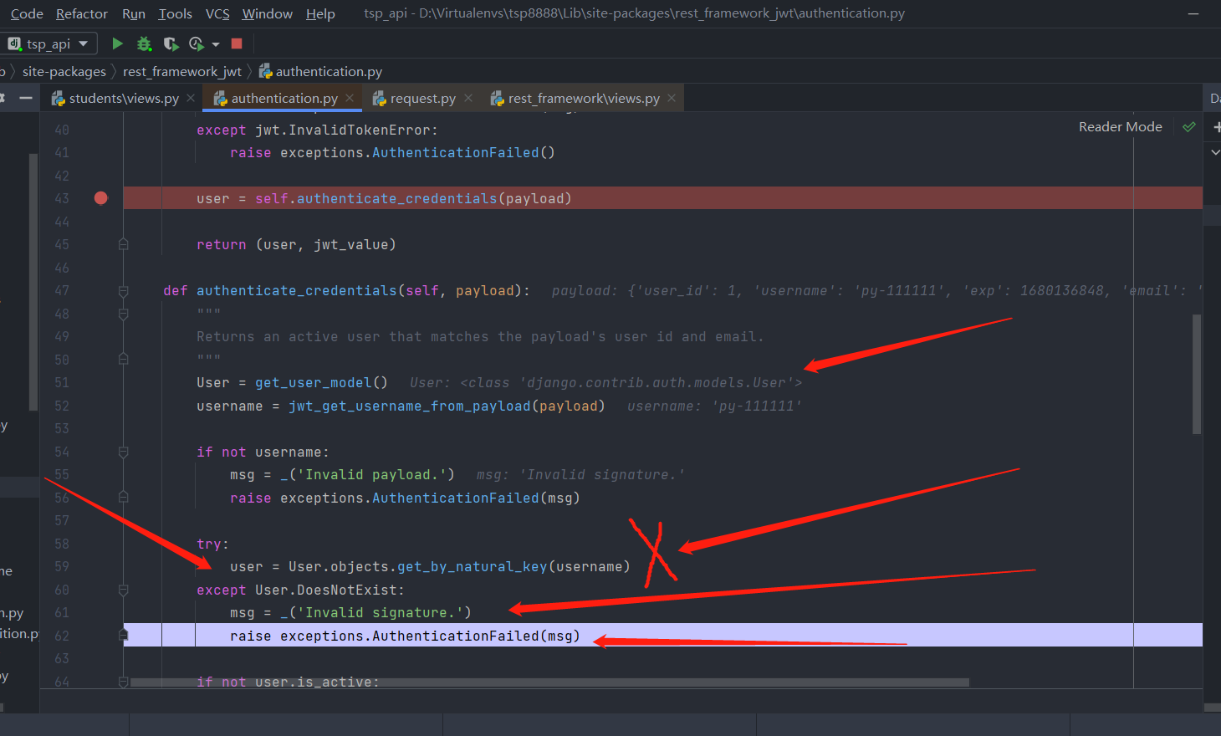Click line number 51 in the gutter

(x=62, y=382)
